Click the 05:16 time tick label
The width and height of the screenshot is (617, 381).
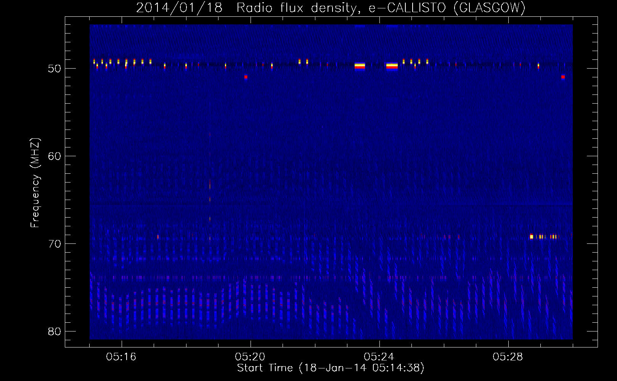[121, 357]
